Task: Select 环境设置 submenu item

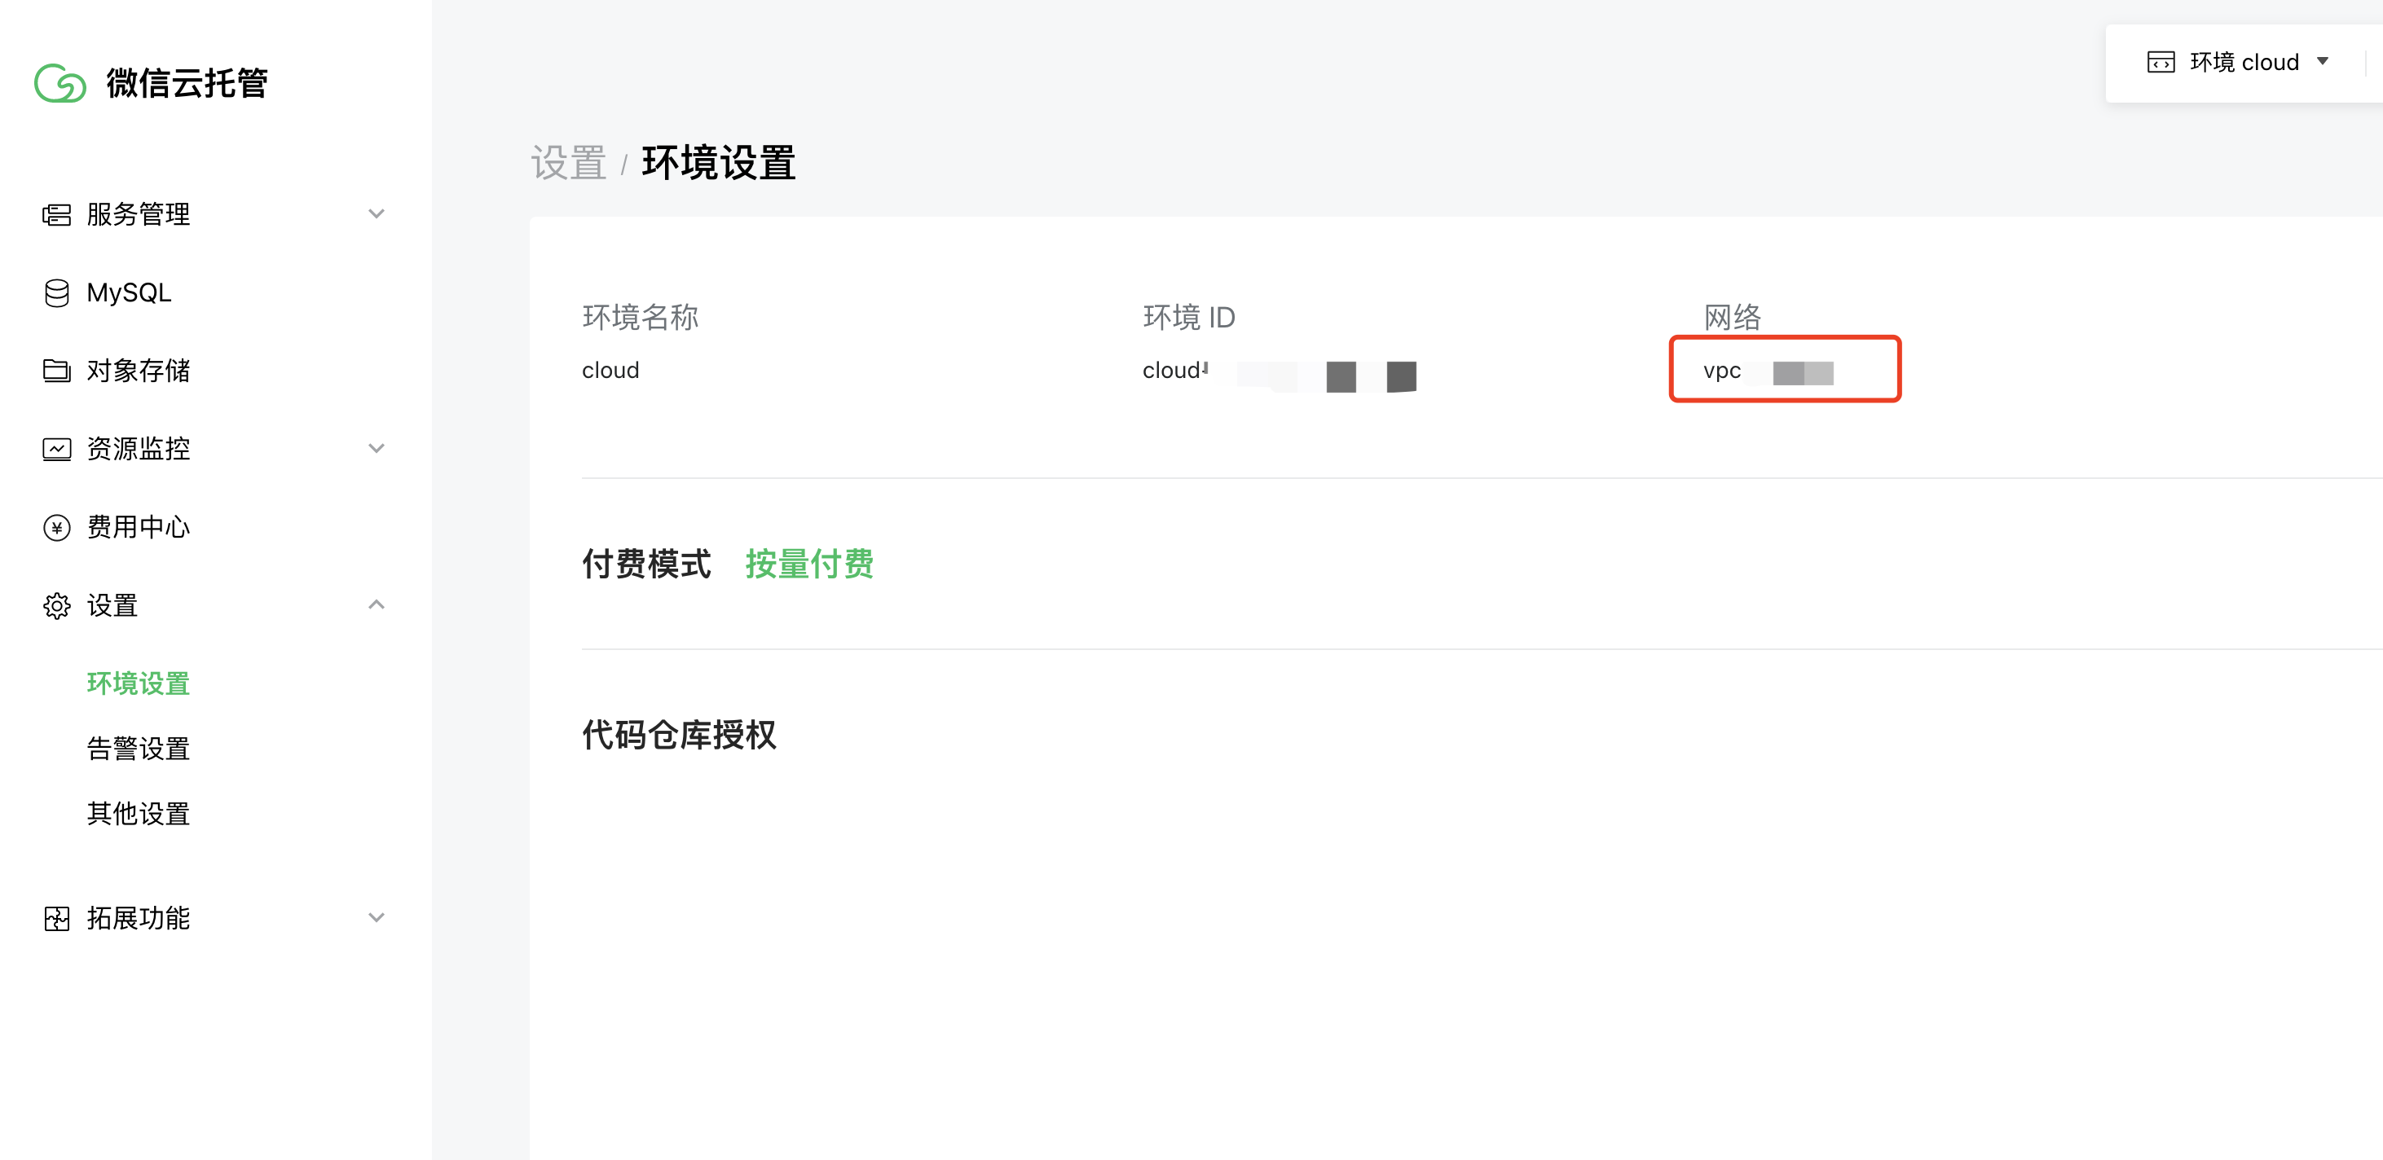Action: pyautogui.click(x=138, y=683)
